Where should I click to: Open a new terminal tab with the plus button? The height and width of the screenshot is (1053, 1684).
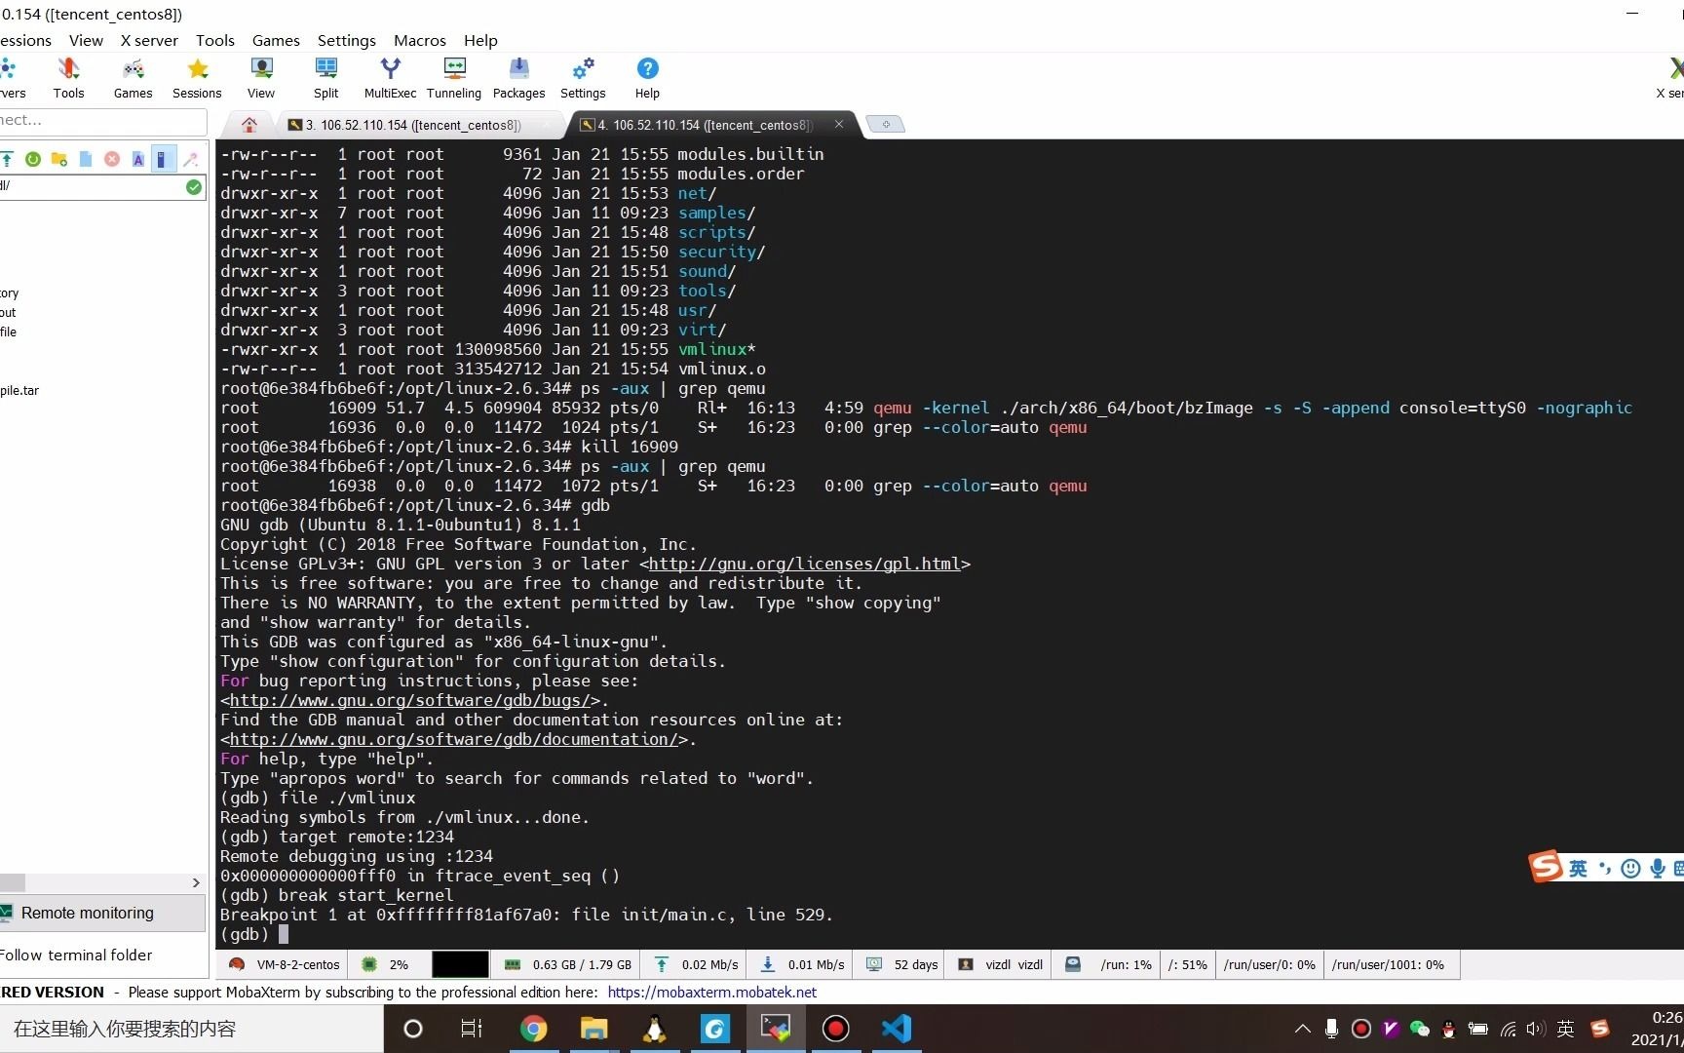pyautogui.click(x=885, y=124)
